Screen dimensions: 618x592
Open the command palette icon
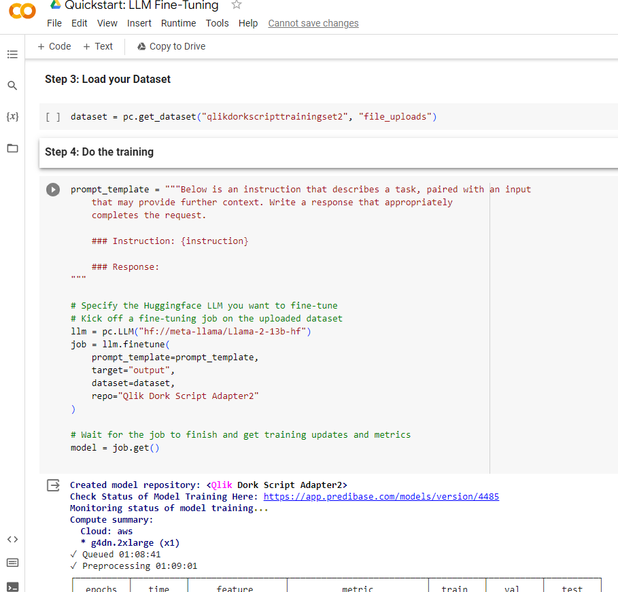[x=13, y=563]
